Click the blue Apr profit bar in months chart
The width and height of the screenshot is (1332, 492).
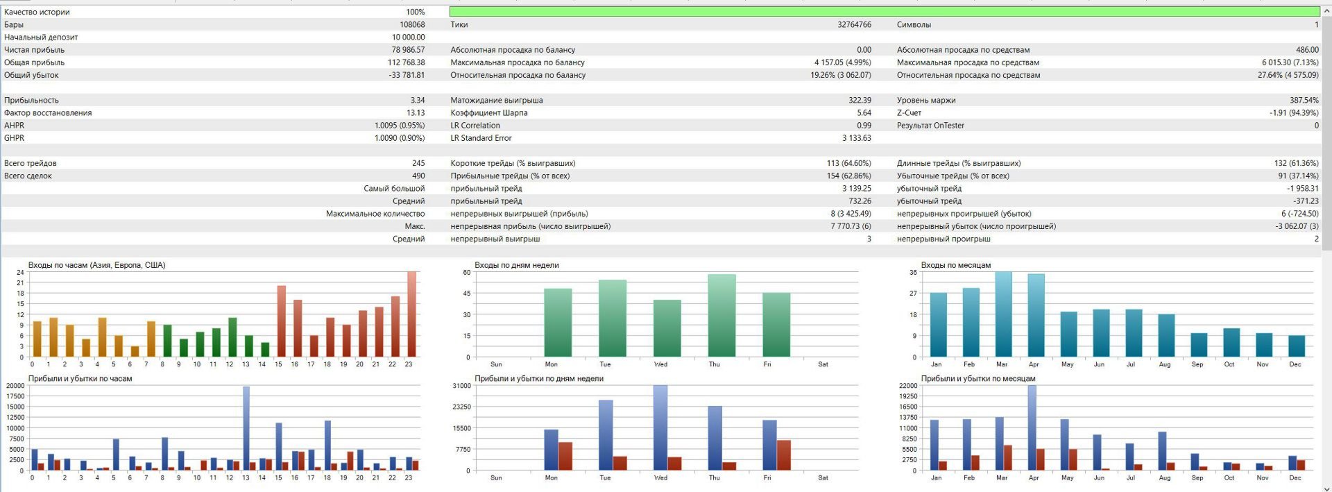1032,428
